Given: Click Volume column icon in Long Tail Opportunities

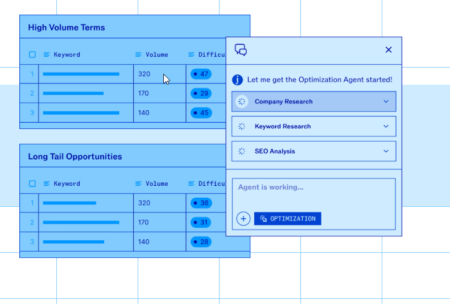Looking at the screenshot, I should (138, 184).
